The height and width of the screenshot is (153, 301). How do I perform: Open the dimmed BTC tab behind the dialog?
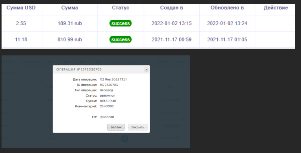click(x=98, y=62)
